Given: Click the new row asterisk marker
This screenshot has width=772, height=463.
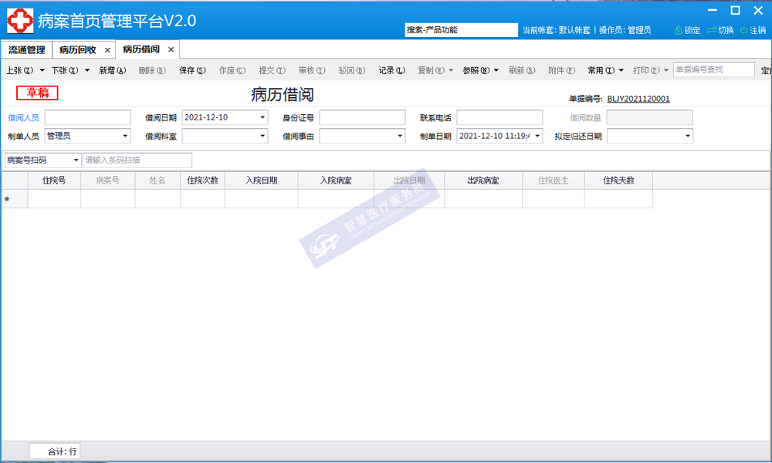Looking at the screenshot, I should 8,199.
